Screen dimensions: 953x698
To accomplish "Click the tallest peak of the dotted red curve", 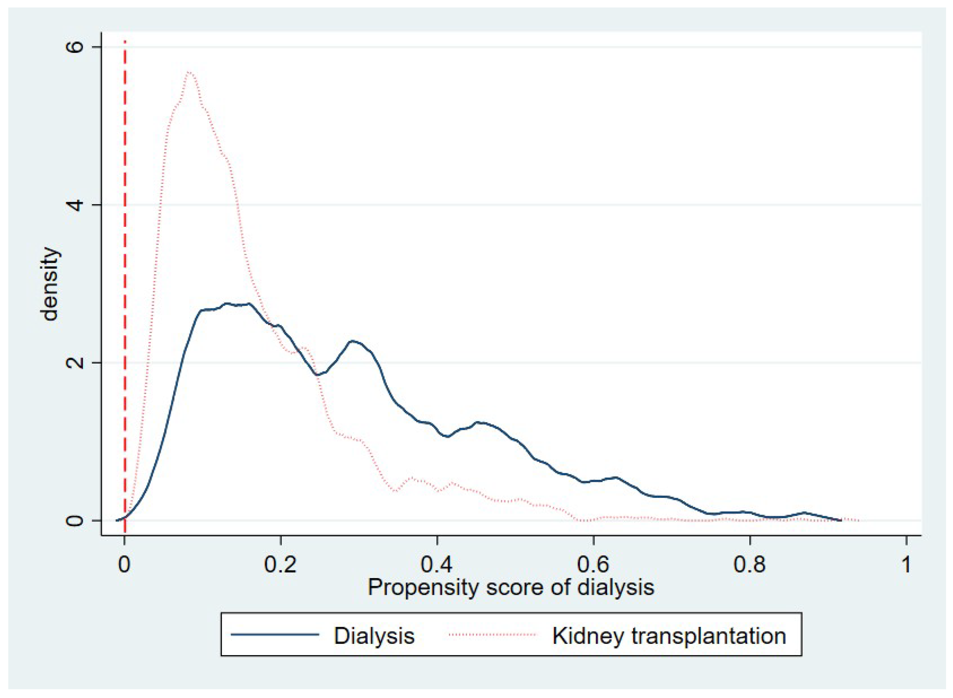I will [190, 72].
